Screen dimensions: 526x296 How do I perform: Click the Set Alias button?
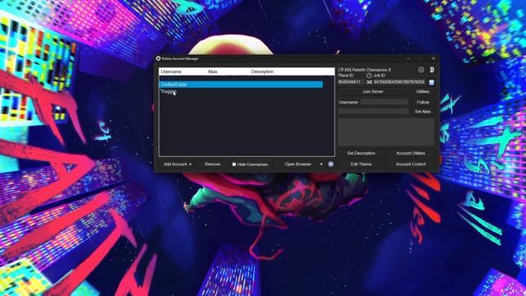pos(422,112)
